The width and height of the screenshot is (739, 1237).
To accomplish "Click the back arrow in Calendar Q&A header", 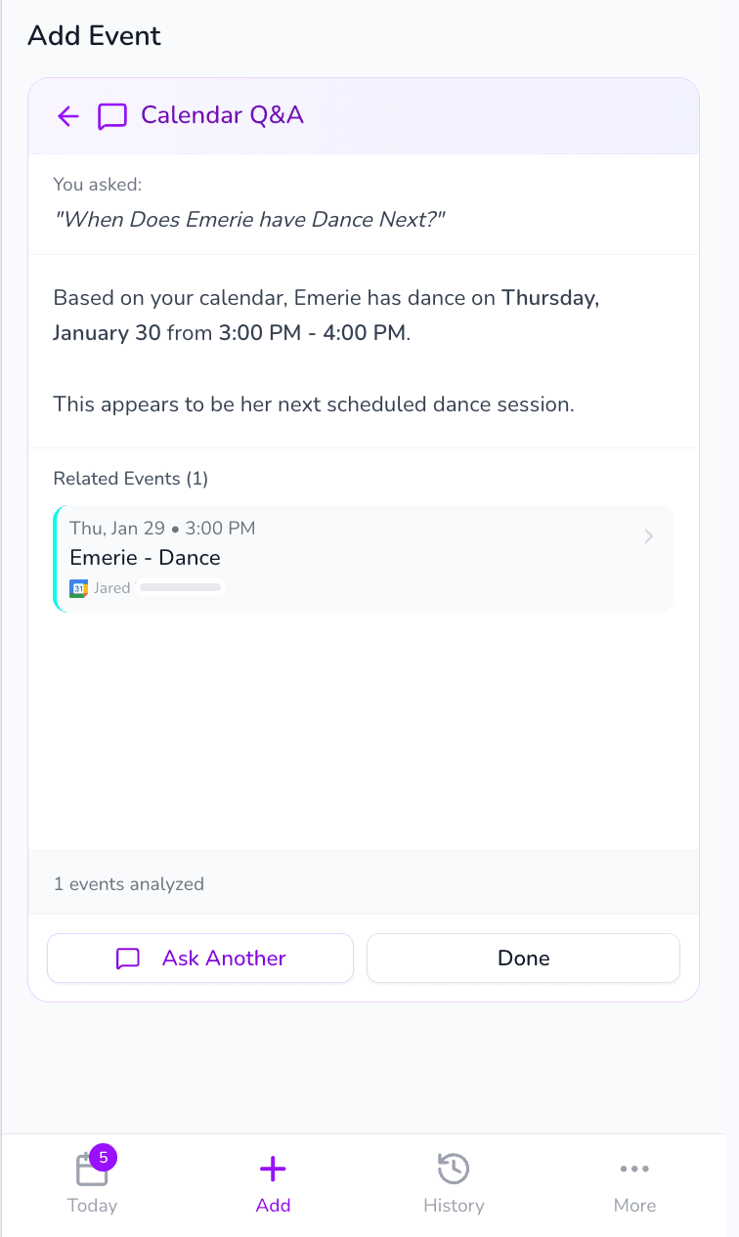I will click(66, 115).
